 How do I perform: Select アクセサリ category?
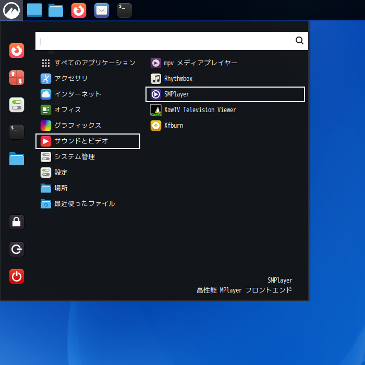click(88, 78)
